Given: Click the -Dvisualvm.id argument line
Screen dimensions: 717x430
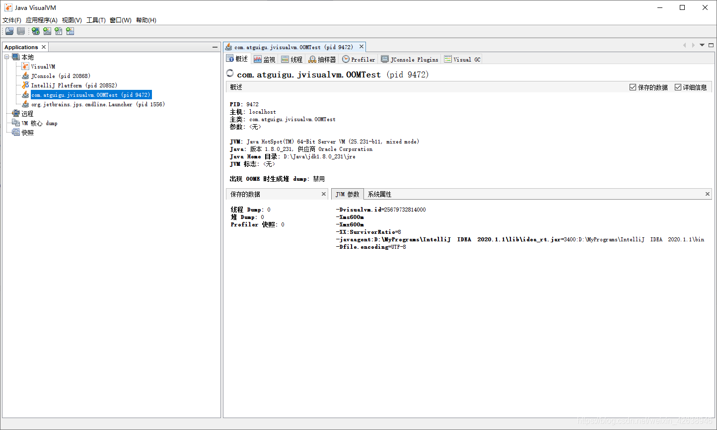Looking at the screenshot, I should pyautogui.click(x=381, y=210).
